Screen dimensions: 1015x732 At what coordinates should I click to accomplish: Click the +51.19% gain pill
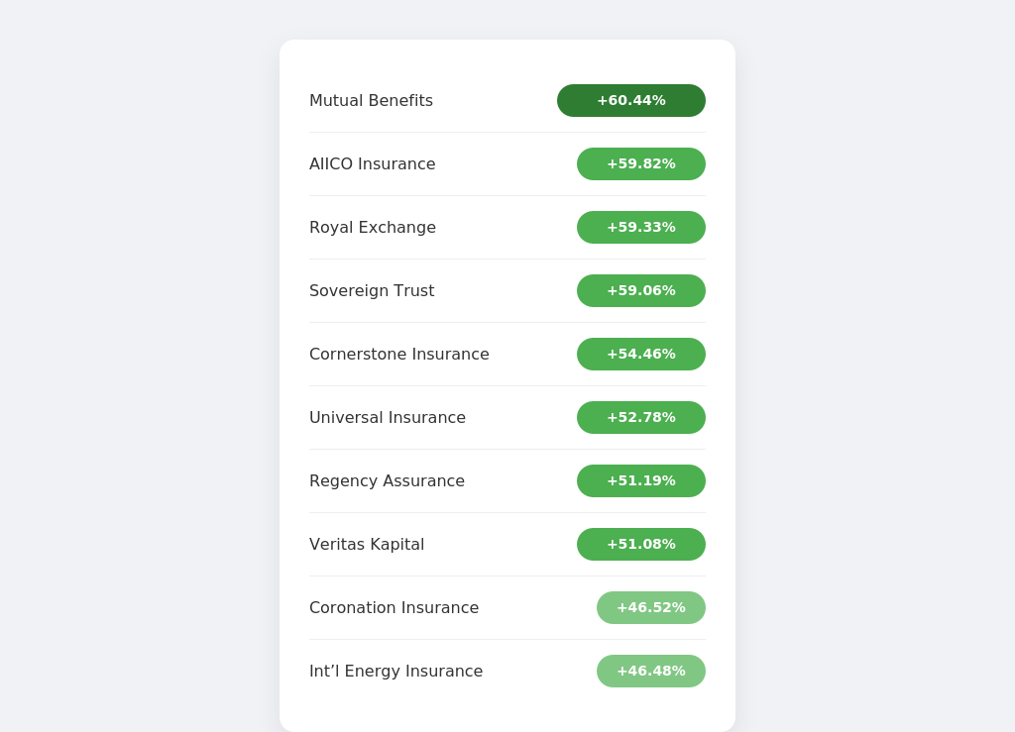click(641, 481)
